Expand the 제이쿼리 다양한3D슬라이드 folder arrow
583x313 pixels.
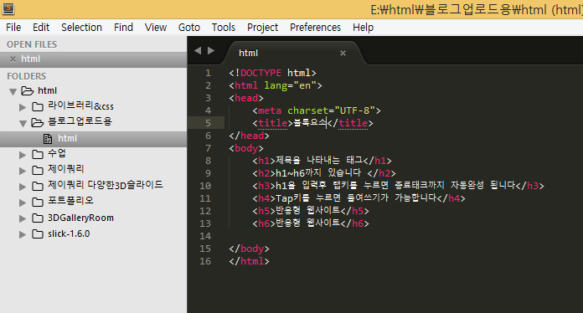23,187
